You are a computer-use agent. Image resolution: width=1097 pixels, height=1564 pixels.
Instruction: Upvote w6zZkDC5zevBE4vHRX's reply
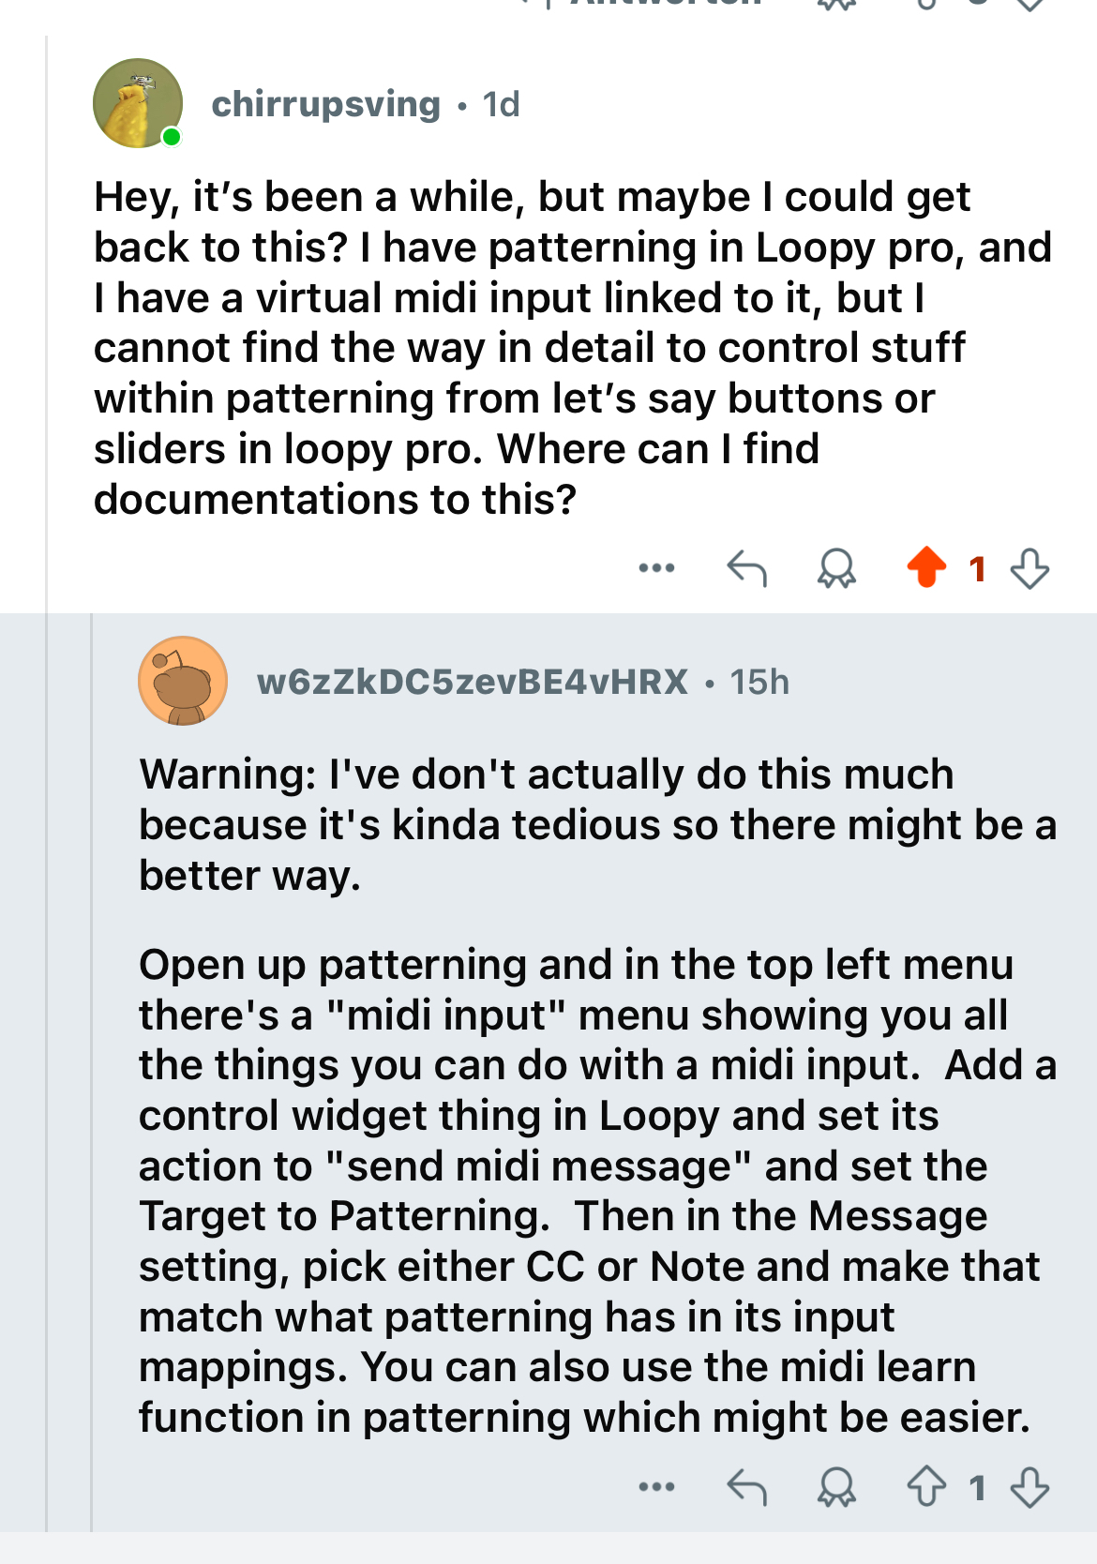(926, 1487)
